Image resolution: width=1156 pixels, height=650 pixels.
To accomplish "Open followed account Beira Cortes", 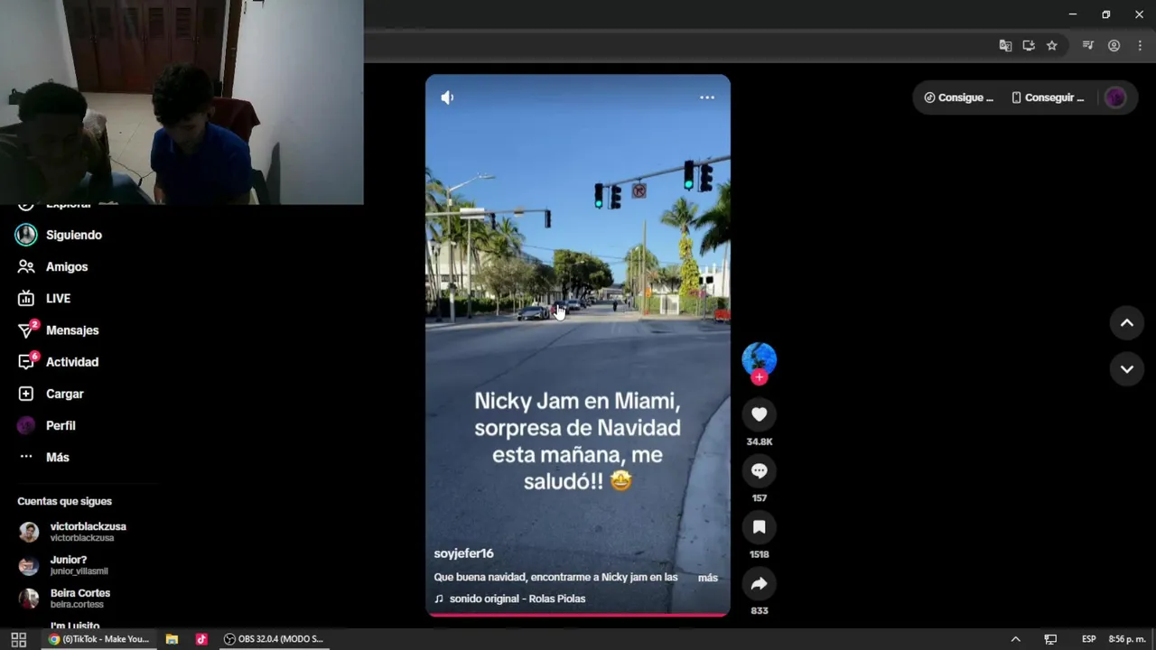I will point(65,599).
